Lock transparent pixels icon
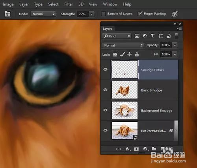 [x=115, y=55]
